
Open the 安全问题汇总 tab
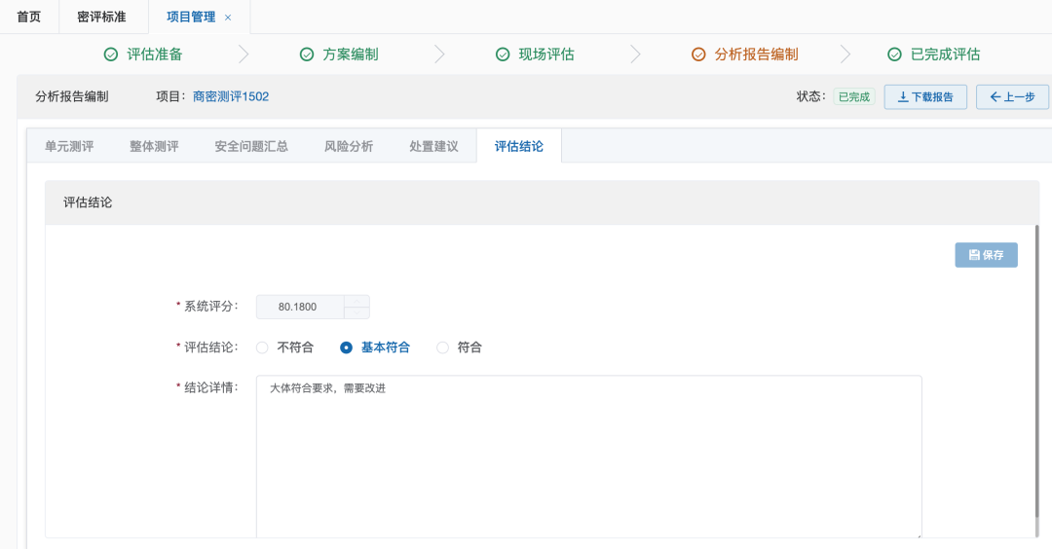click(251, 146)
